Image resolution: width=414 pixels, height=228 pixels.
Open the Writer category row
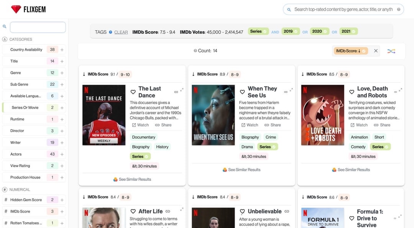[x=34, y=142]
